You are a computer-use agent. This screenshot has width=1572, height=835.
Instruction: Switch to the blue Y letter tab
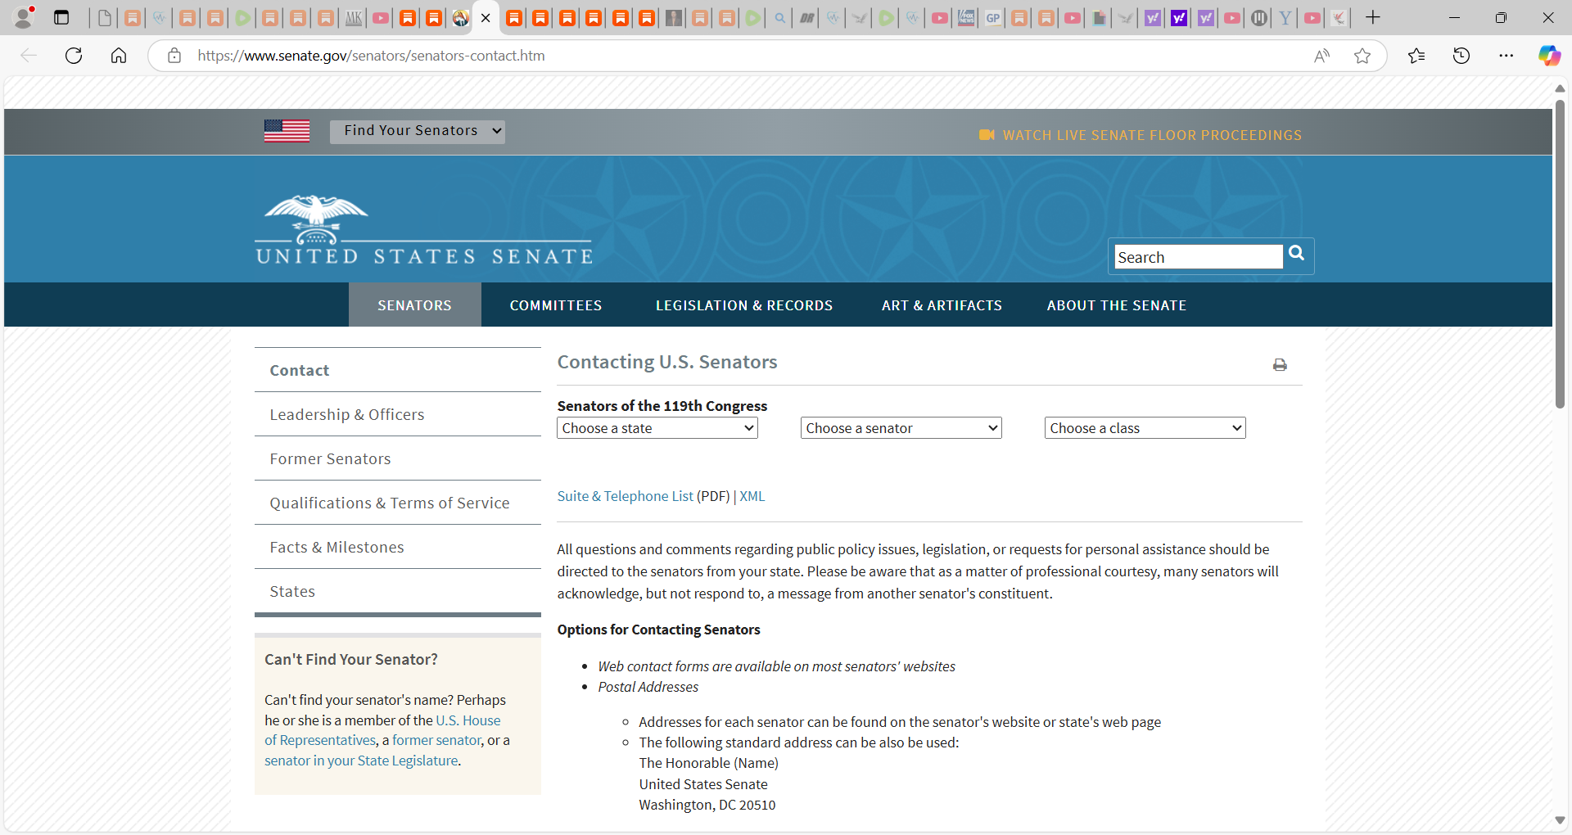[x=1285, y=18]
